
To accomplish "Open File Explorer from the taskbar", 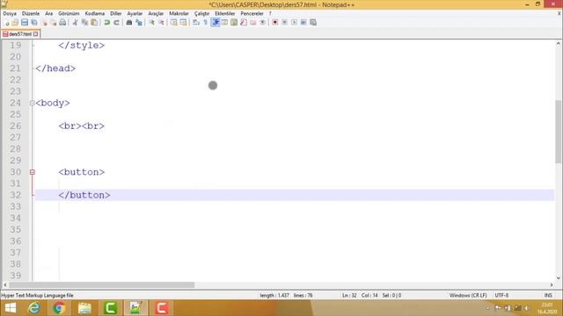I will [x=84, y=308].
